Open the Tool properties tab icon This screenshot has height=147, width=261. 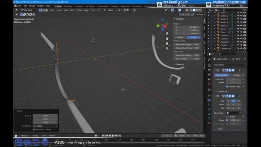click(209, 60)
